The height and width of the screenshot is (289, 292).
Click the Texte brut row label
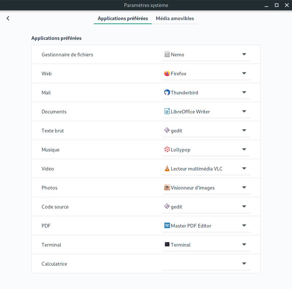click(53, 131)
